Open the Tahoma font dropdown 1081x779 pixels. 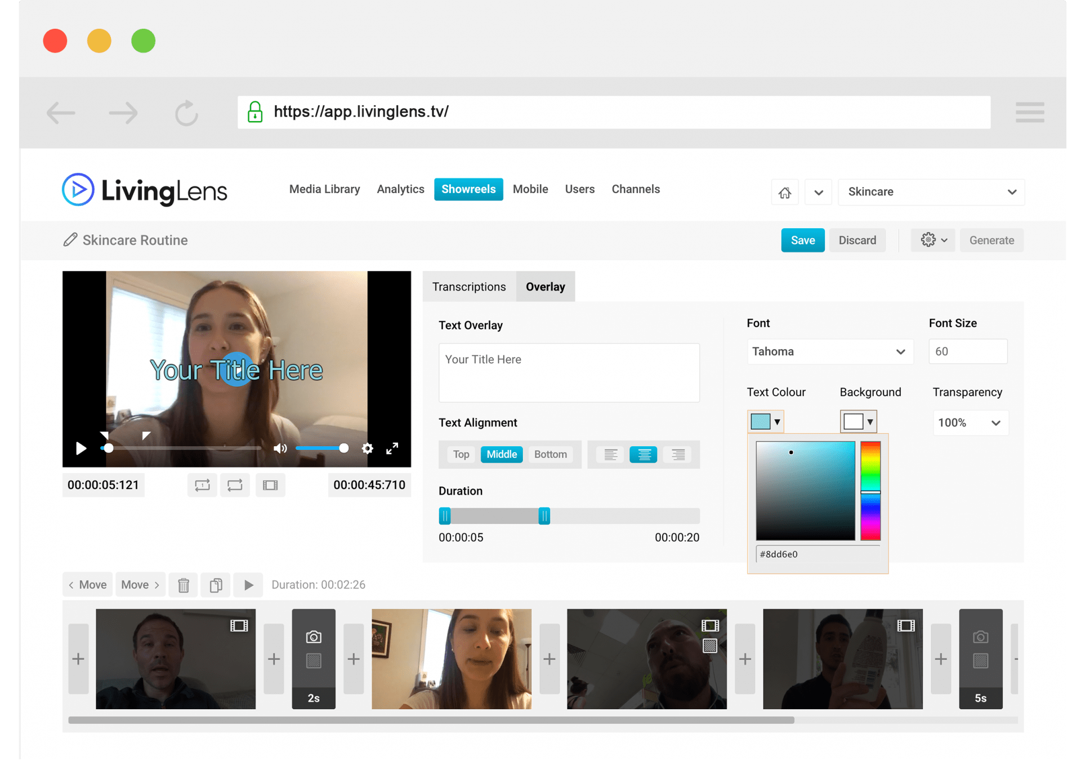coord(829,351)
